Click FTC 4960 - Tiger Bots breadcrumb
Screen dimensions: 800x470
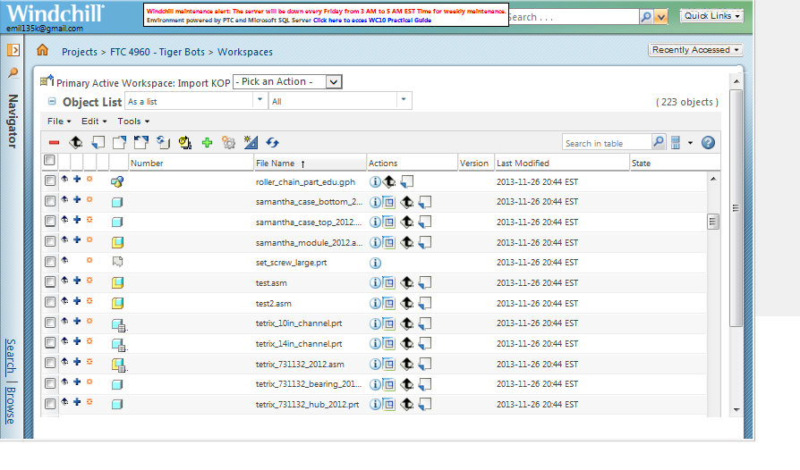(x=157, y=52)
